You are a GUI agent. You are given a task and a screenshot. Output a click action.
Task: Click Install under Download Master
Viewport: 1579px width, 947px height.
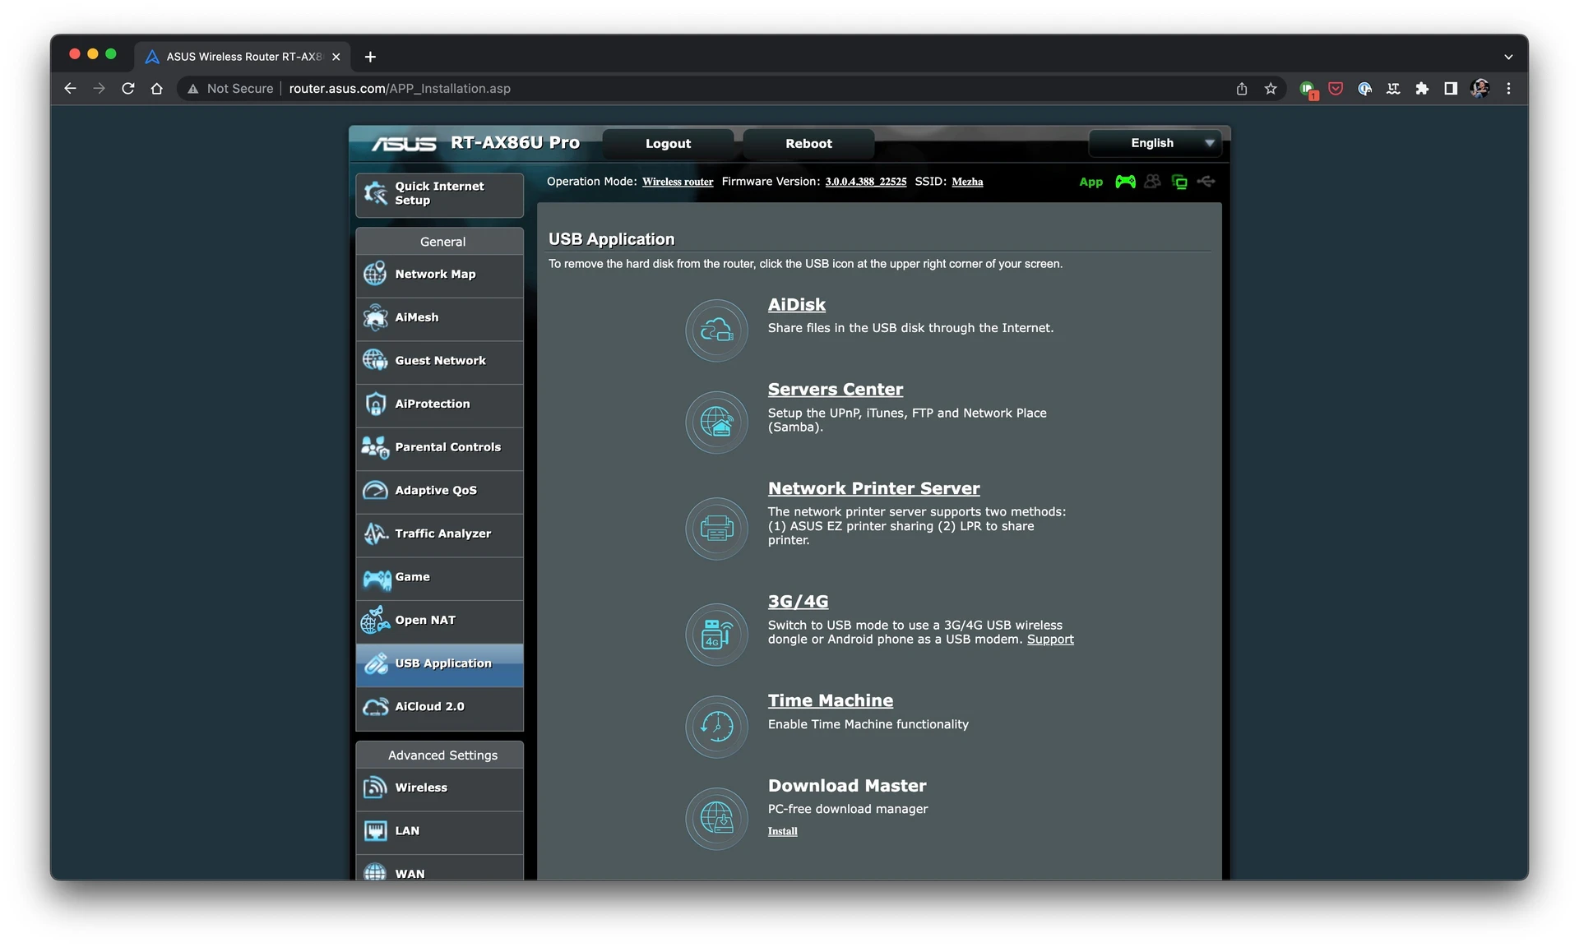click(782, 831)
